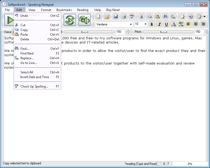Choose Paste from the Edit menu

(37, 35)
